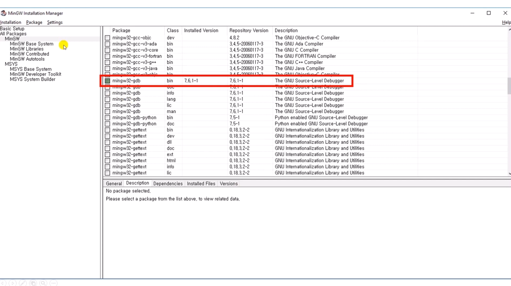Mark the mingw32-gdb man class checkbox
This screenshot has width=511, height=286.
pyautogui.click(x=108, y=111)
